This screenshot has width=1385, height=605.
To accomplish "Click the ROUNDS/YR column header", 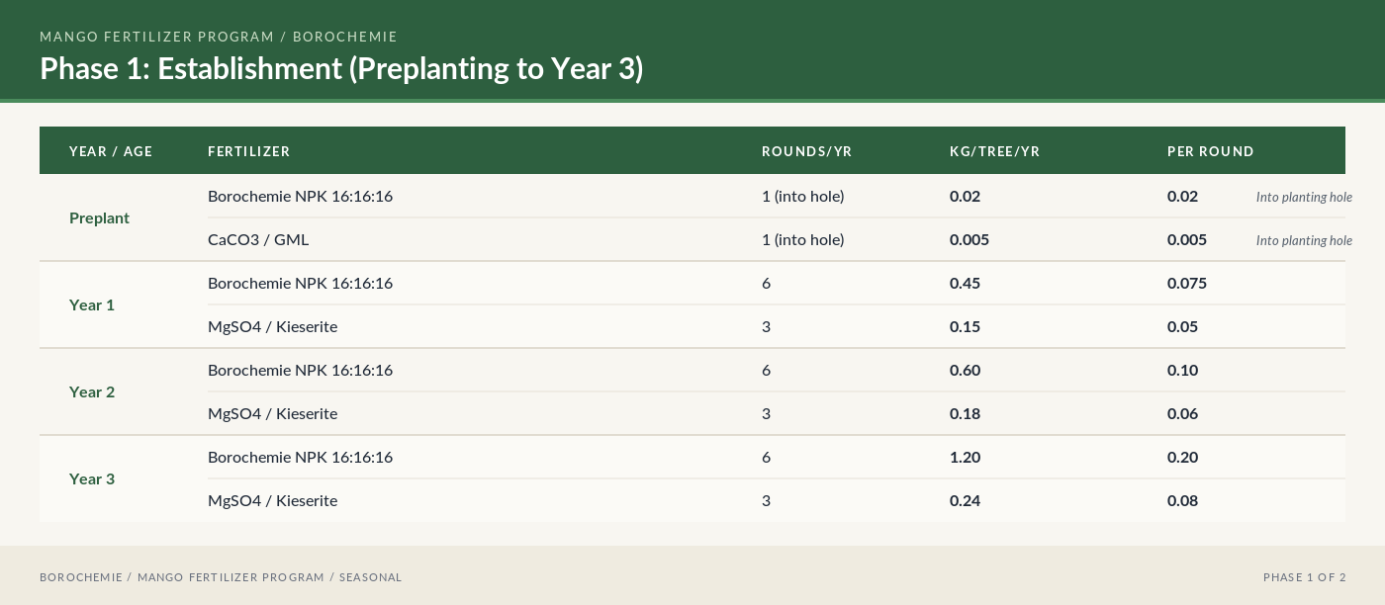I will click(x=807, y=151).
